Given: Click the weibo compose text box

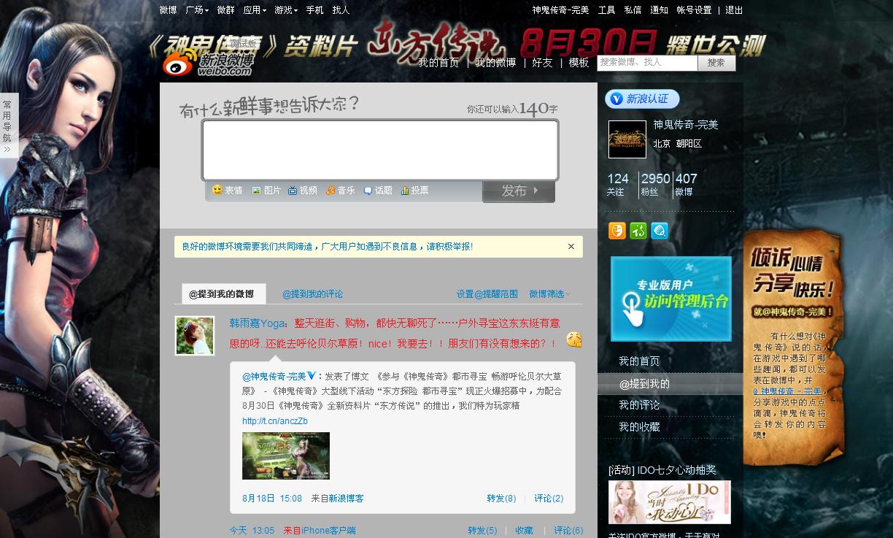Looking at the screenshot, I should (379, 150).
